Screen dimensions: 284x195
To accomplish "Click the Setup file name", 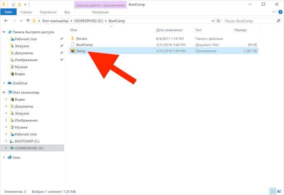I will [81, 51].
